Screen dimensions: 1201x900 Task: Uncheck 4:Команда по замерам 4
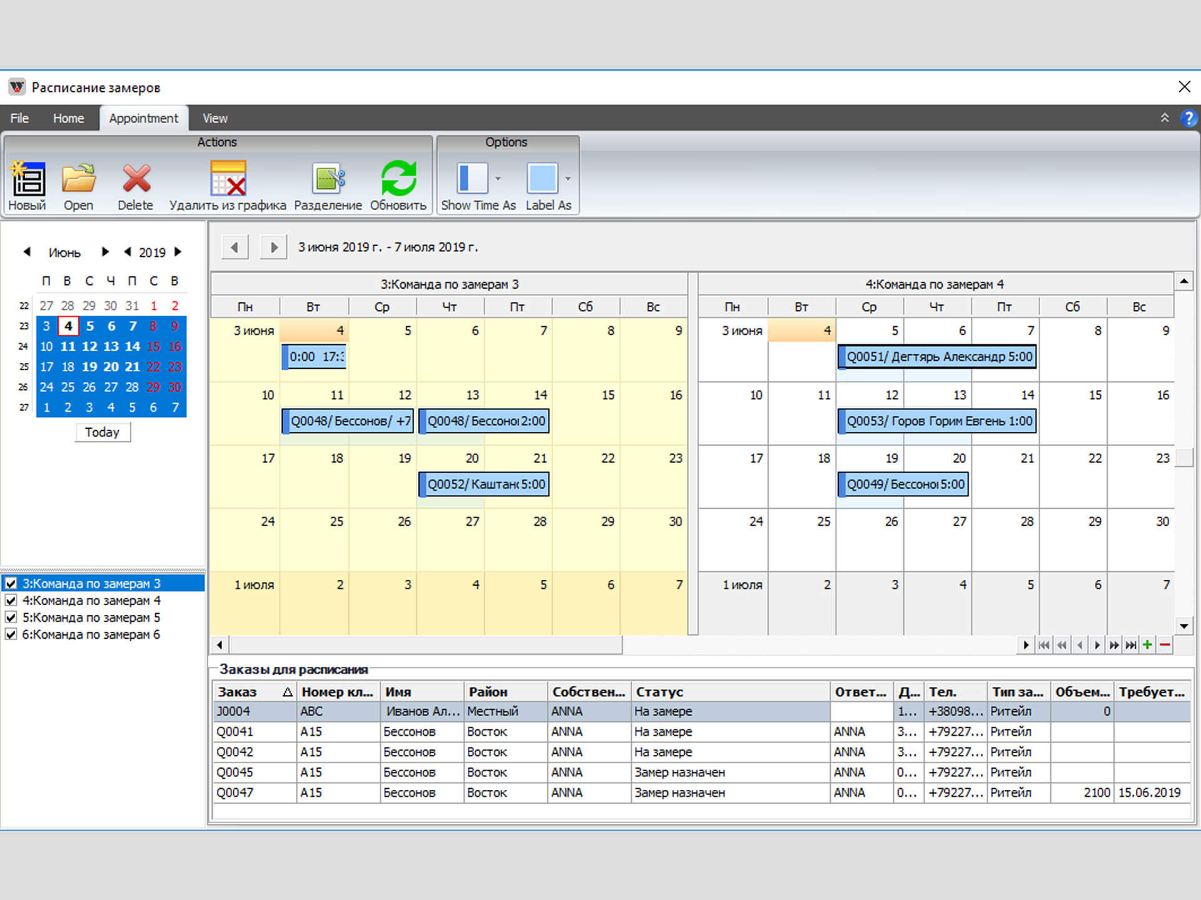(11, 601)
